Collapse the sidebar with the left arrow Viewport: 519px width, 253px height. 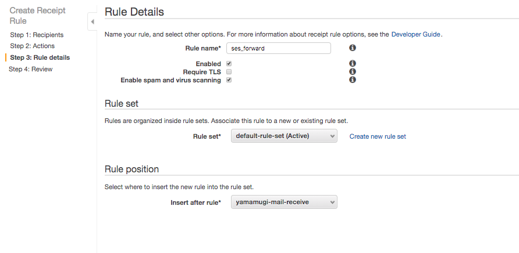coord(93,22)
